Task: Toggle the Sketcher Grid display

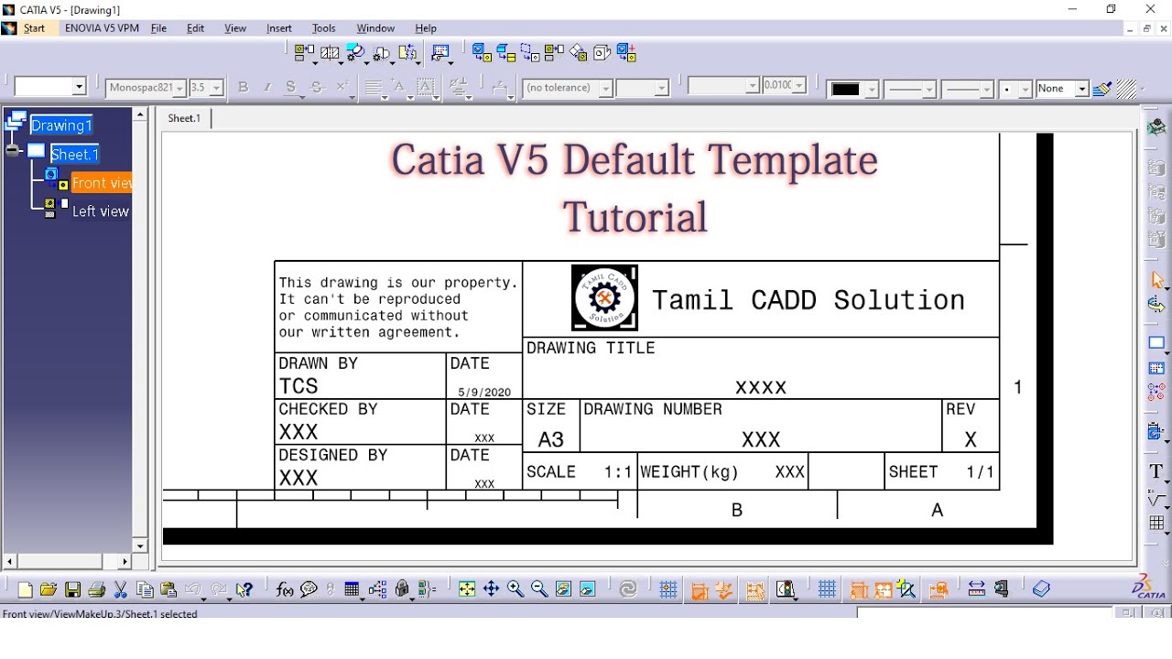Action: pos(668,590)
